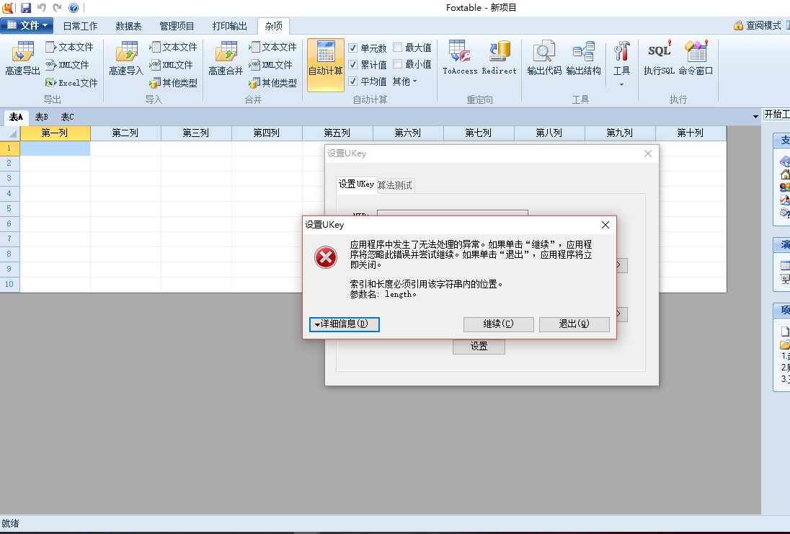Select the 第五列 column header
The height and width of the screenshot is (534, 790).
click(337, 133)
